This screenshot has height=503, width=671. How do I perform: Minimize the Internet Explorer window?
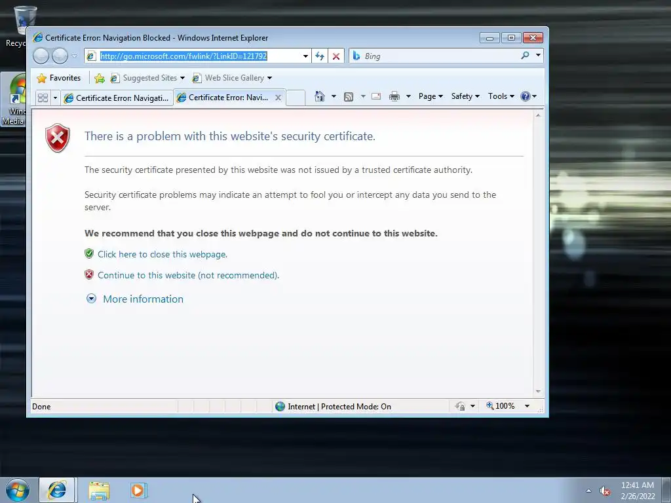coord(490,38)
